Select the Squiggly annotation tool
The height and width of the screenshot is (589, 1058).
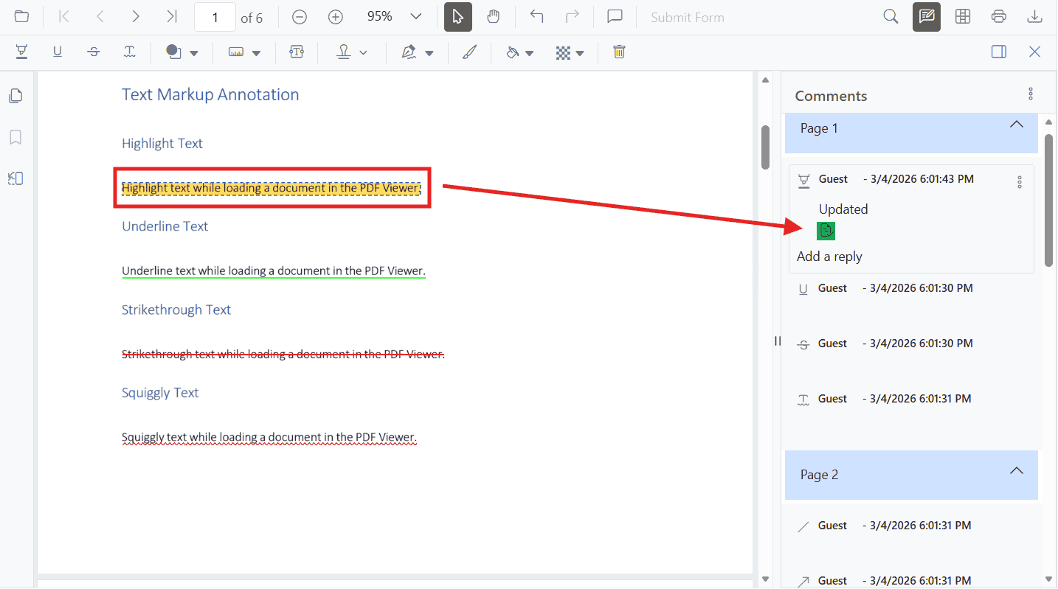(130, 52)
